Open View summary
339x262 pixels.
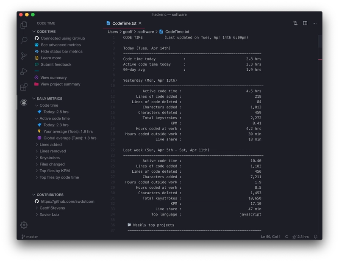53,77
